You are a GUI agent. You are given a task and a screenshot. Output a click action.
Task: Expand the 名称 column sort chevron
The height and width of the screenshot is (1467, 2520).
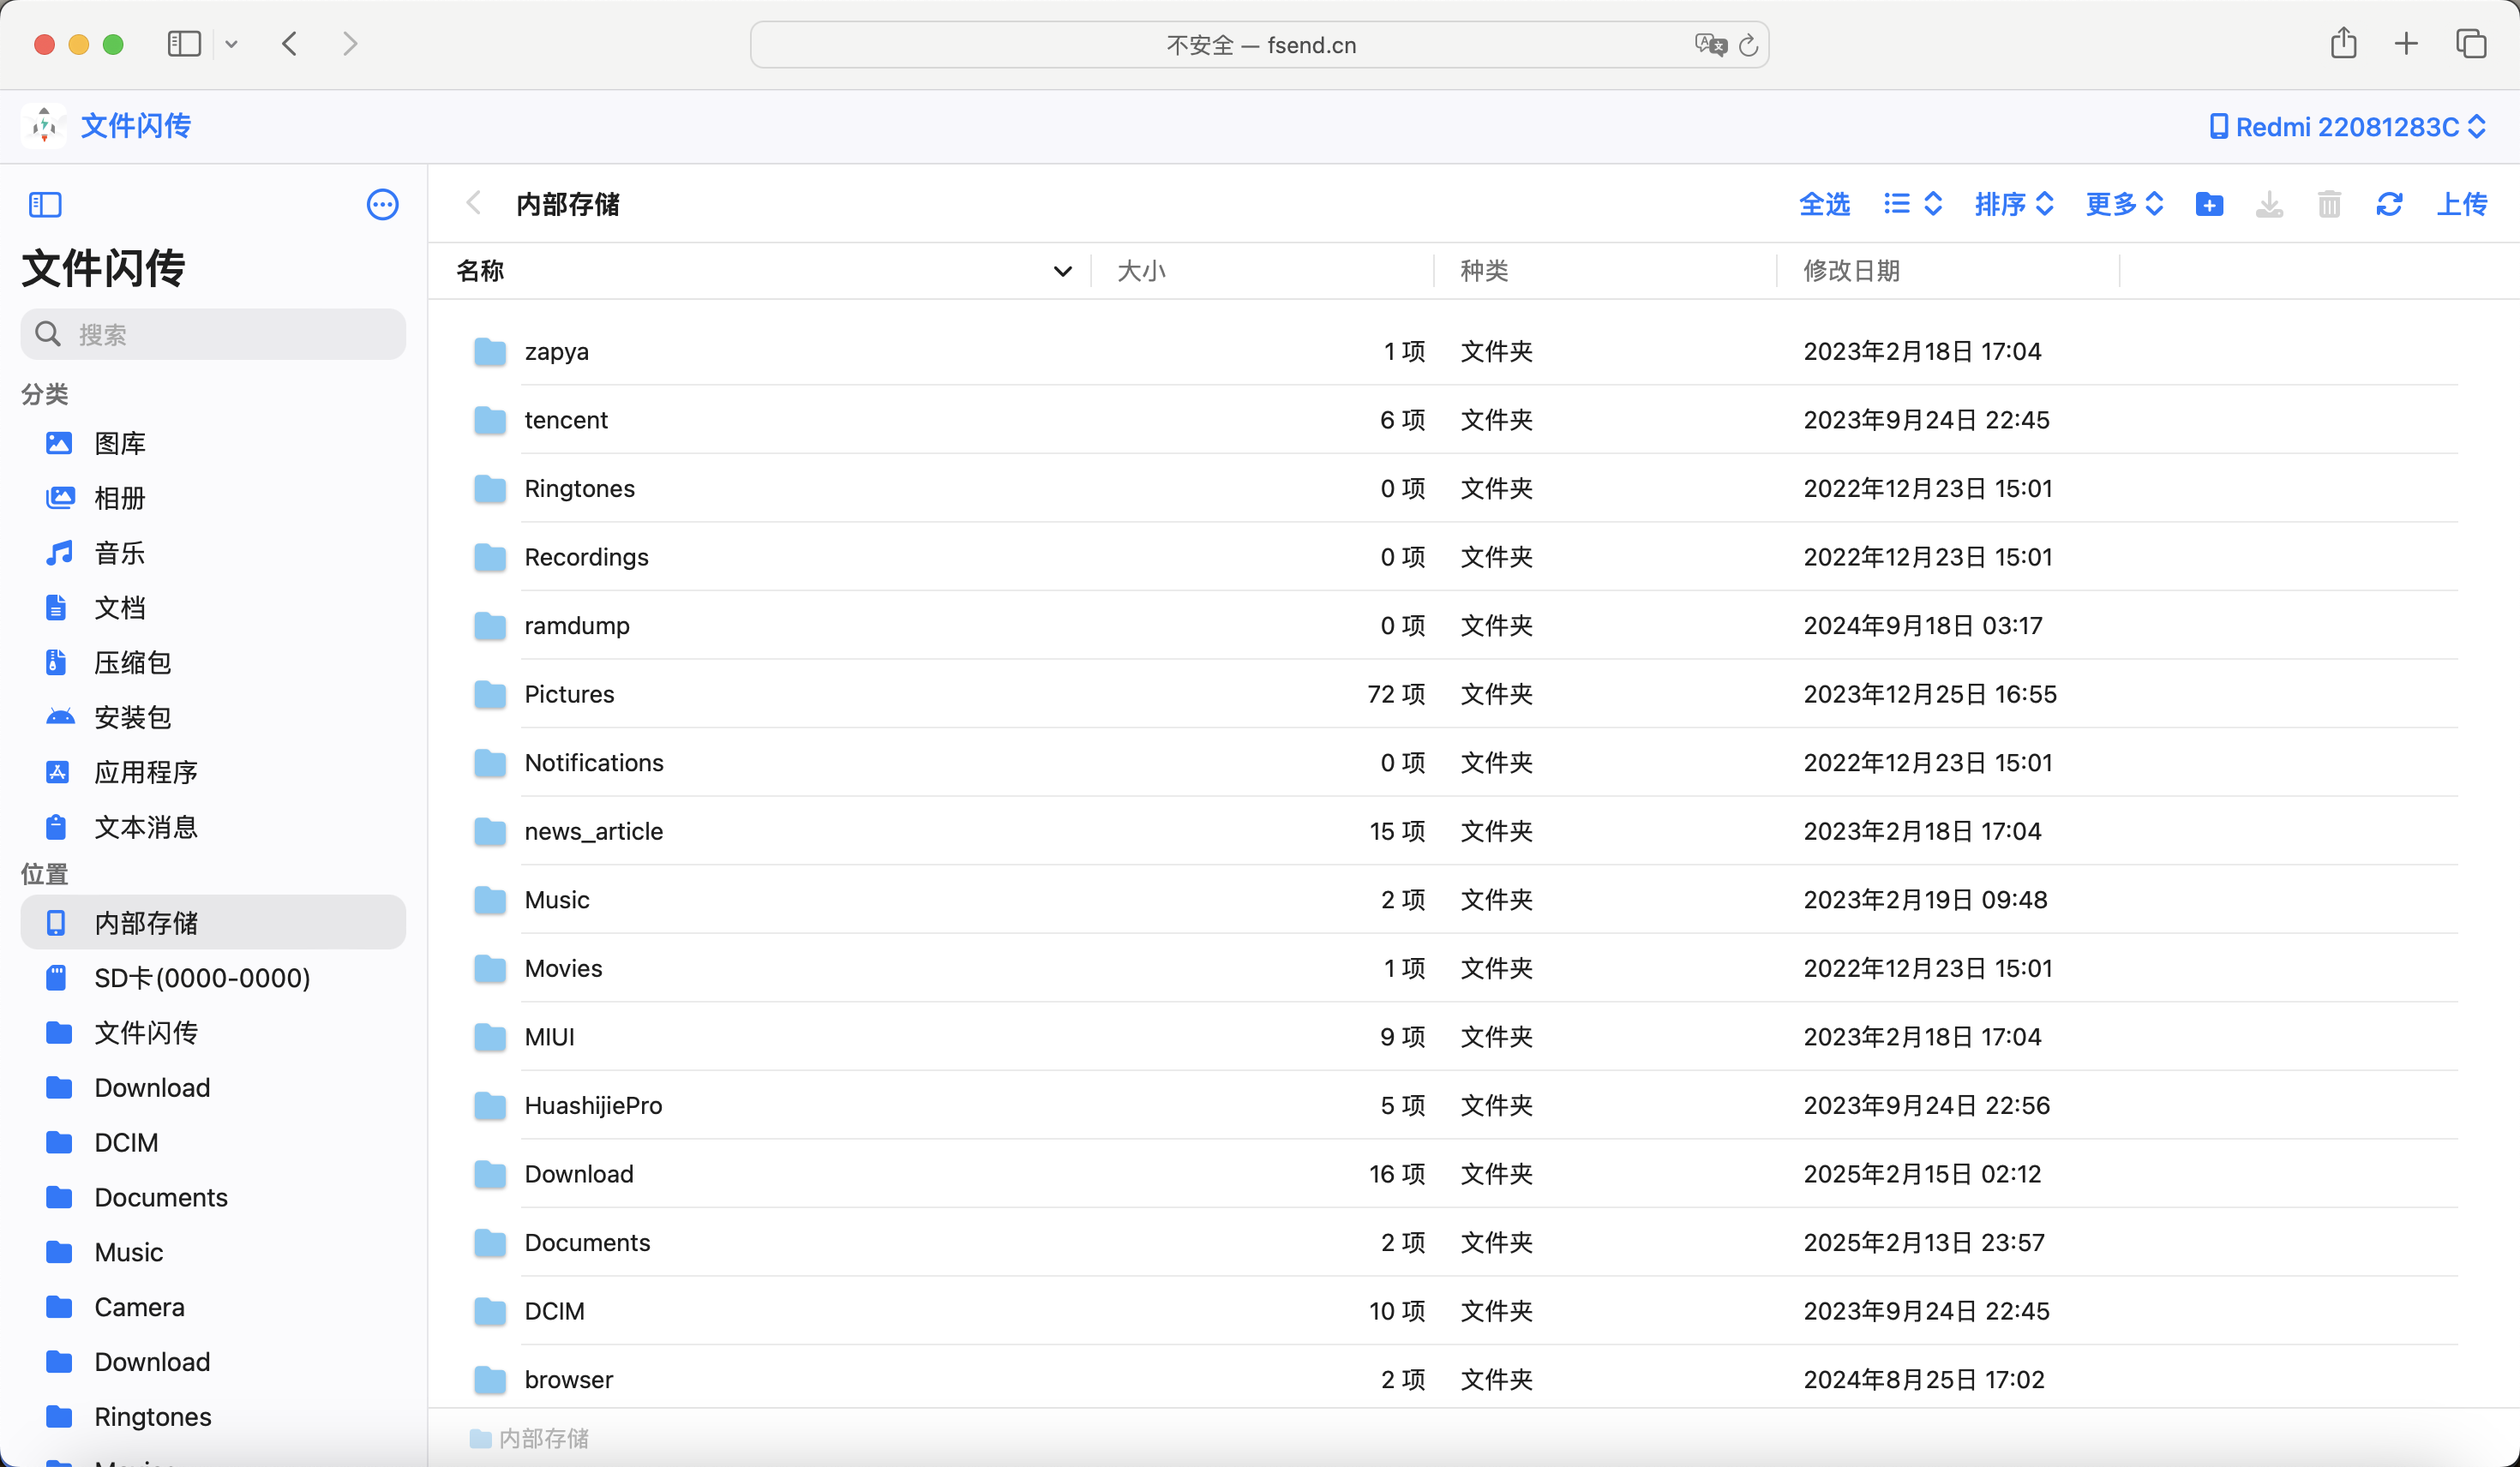(x=1062, y=271)
